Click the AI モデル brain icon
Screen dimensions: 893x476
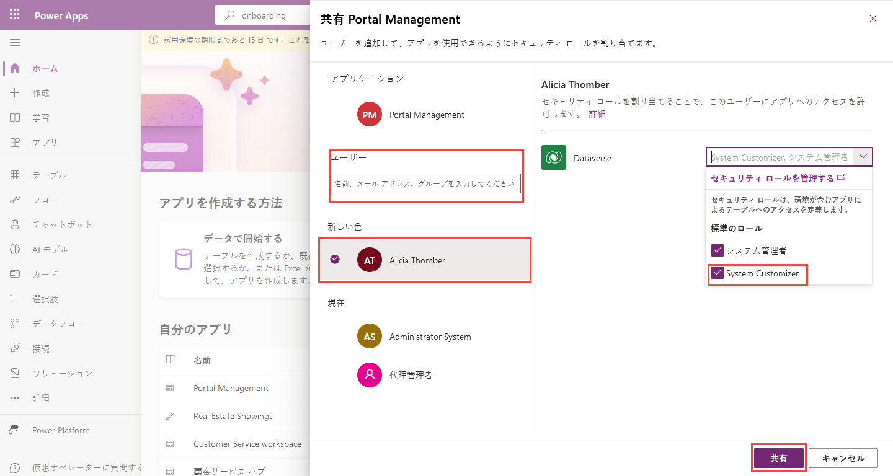tap(15, 249)
